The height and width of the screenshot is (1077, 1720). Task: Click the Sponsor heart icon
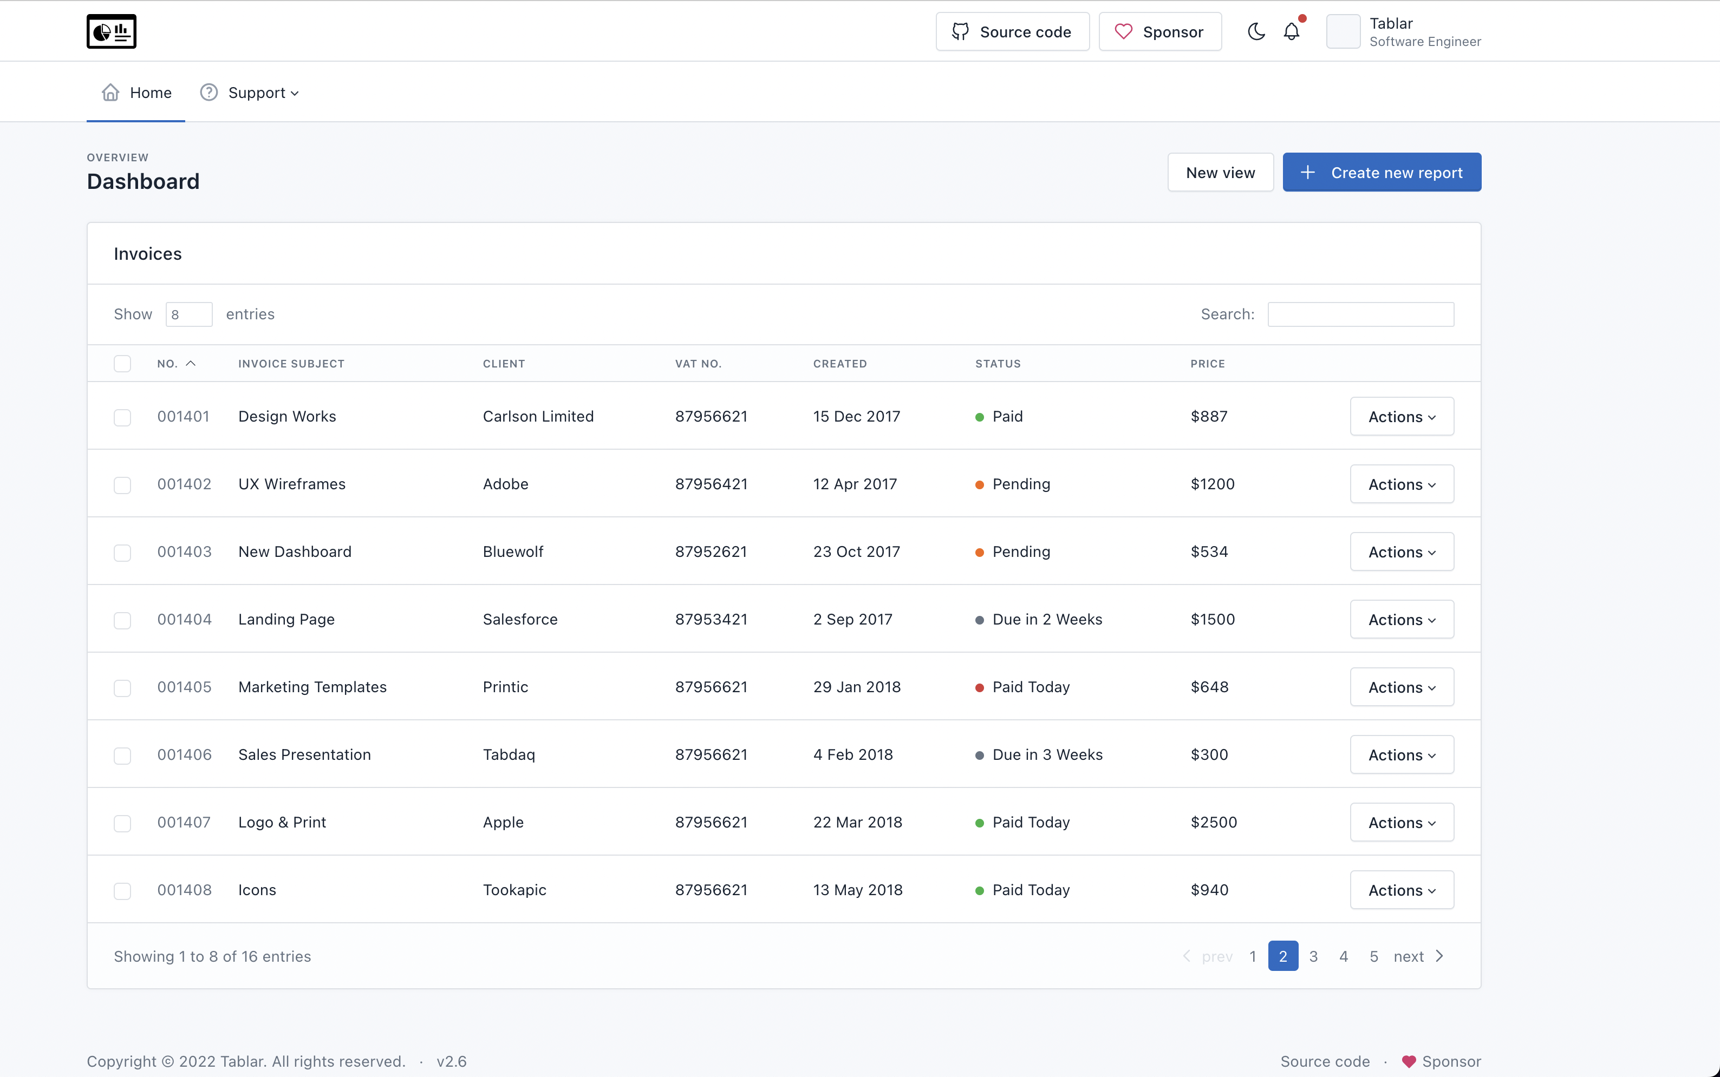[x=1123, y=31]
